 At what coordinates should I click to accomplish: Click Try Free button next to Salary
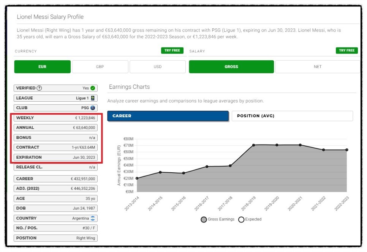[346, 50]
